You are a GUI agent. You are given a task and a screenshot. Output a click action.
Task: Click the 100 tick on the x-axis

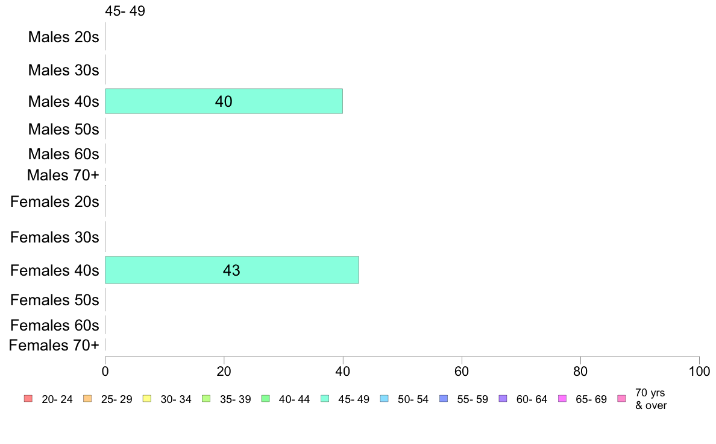699,371
